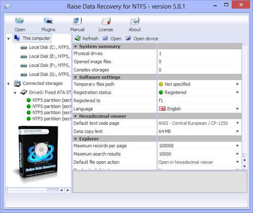Viewport: 253px width, 213px height.
Task: Click the third NTFS partition green dot
Action: coord(29,112)
